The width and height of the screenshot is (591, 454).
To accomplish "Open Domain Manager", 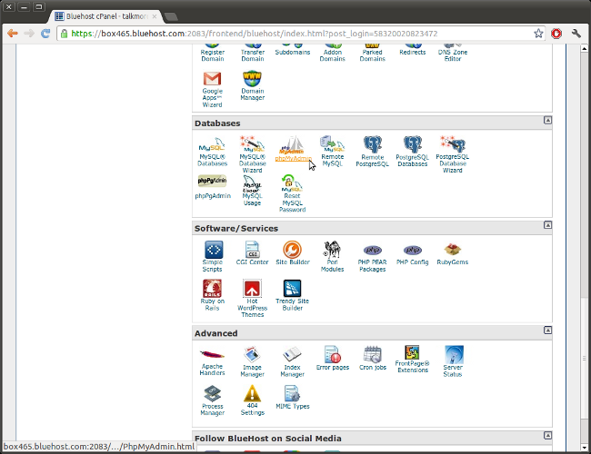I will click(253, 86).
